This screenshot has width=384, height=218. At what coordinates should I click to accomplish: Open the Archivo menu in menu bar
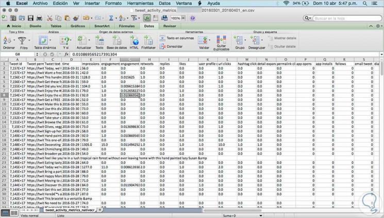point(40,4)
